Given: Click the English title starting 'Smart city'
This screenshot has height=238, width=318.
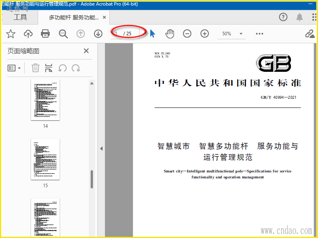Looking at the screenshot, I should coord(227,174).
